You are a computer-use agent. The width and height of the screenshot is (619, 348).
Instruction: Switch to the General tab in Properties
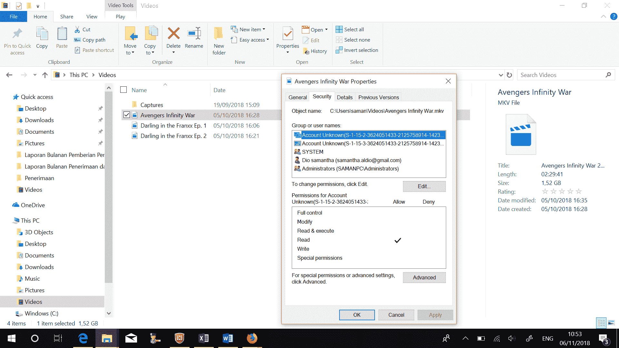tap(298, 97)
